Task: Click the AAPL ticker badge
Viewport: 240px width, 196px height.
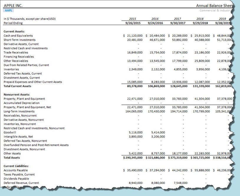Action: click(9, 10)
